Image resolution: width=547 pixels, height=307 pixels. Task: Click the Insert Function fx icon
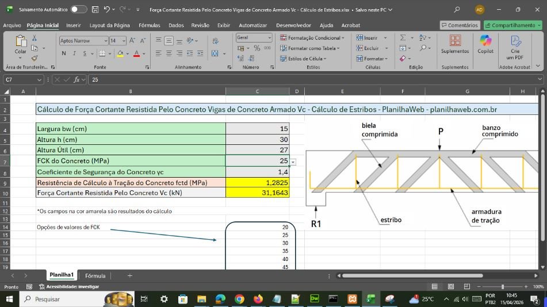point(76,80)
